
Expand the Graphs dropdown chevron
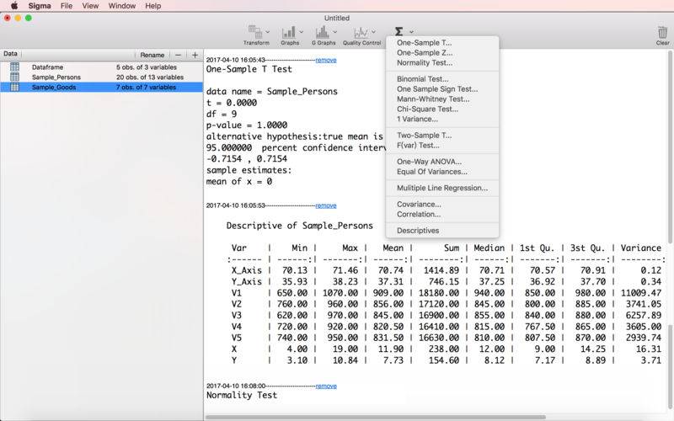(301, 32)
